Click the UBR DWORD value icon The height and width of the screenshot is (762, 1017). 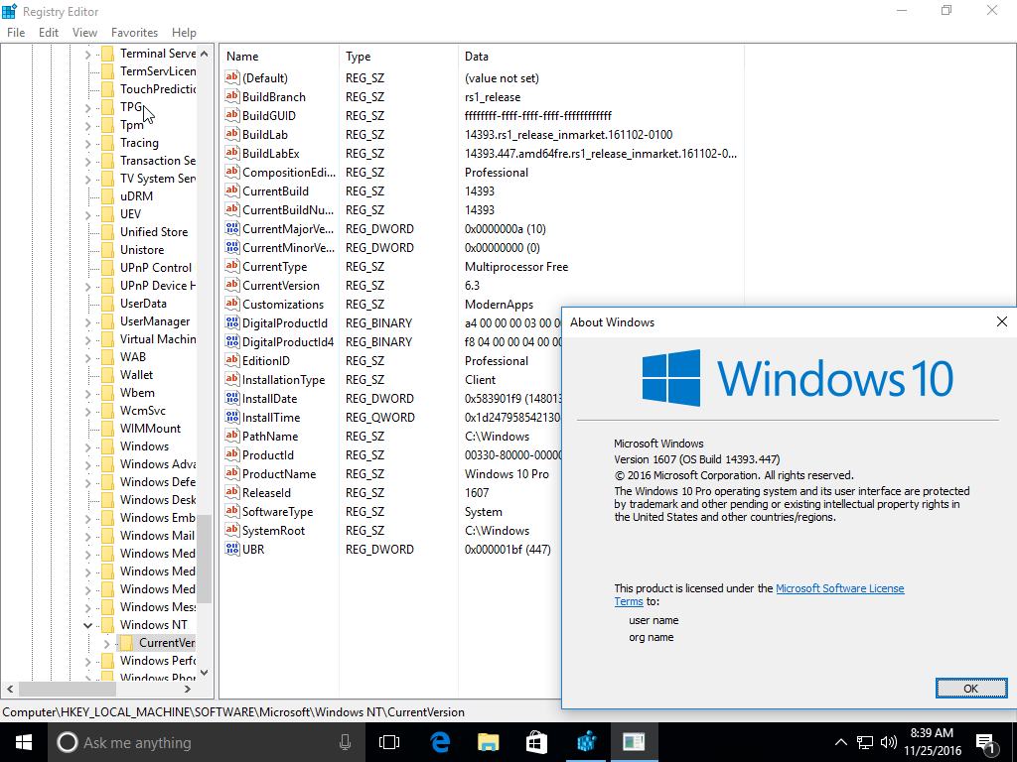click(232, 549)
